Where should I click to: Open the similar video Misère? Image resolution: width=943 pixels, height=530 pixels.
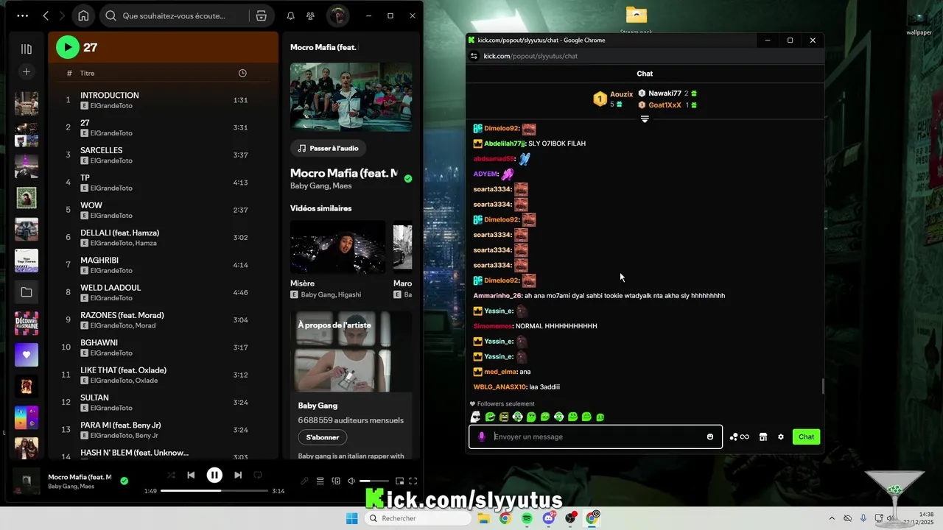pyautogui.click(x=337, y=247)
